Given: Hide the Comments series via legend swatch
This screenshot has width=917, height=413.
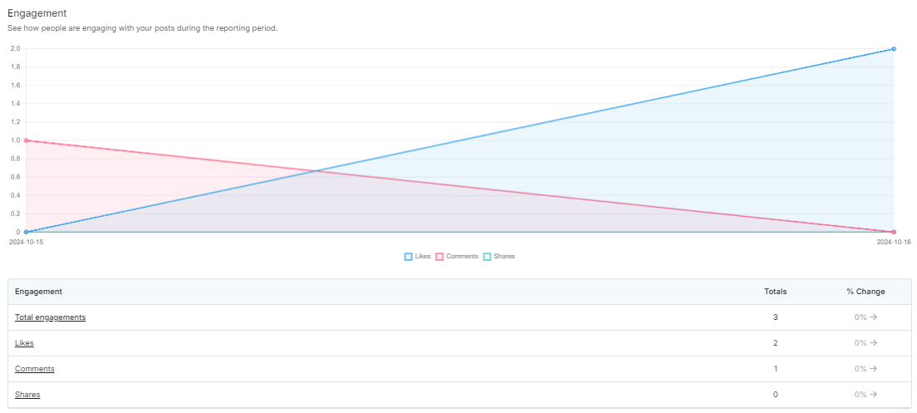Looking at the screenshot, I should (x=439, y=257).
